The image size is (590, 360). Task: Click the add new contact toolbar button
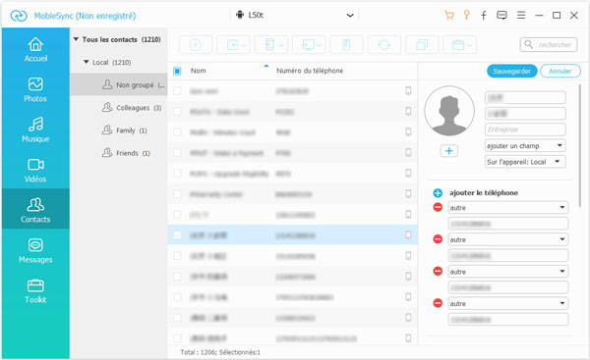(x=196, y=45)
